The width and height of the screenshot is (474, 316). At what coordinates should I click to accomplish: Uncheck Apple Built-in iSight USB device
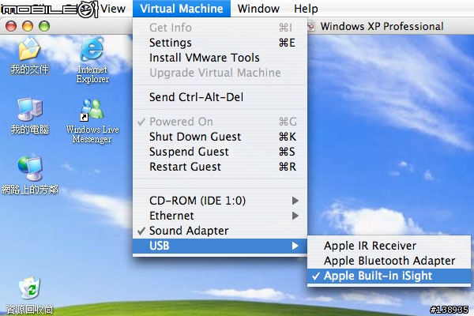[389, 276]
